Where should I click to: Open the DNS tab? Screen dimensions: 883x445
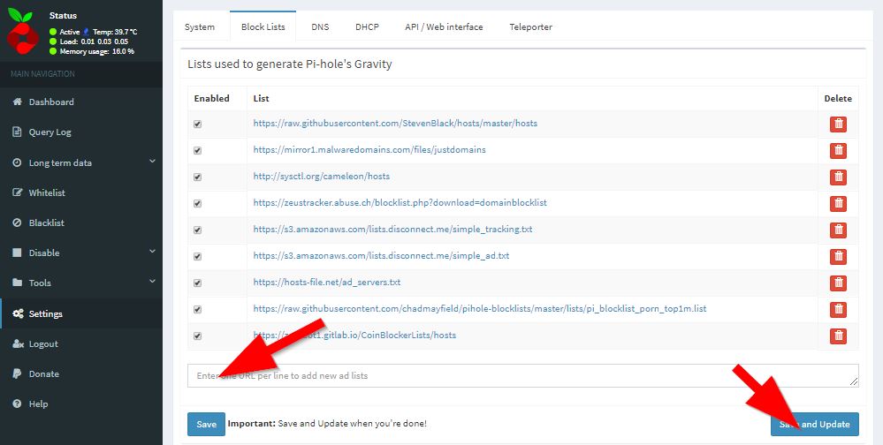click(x=320, y=27)
